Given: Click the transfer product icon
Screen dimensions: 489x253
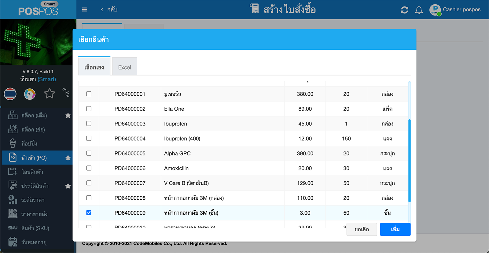Looking at the screenshot, I should tap(13, 172).
